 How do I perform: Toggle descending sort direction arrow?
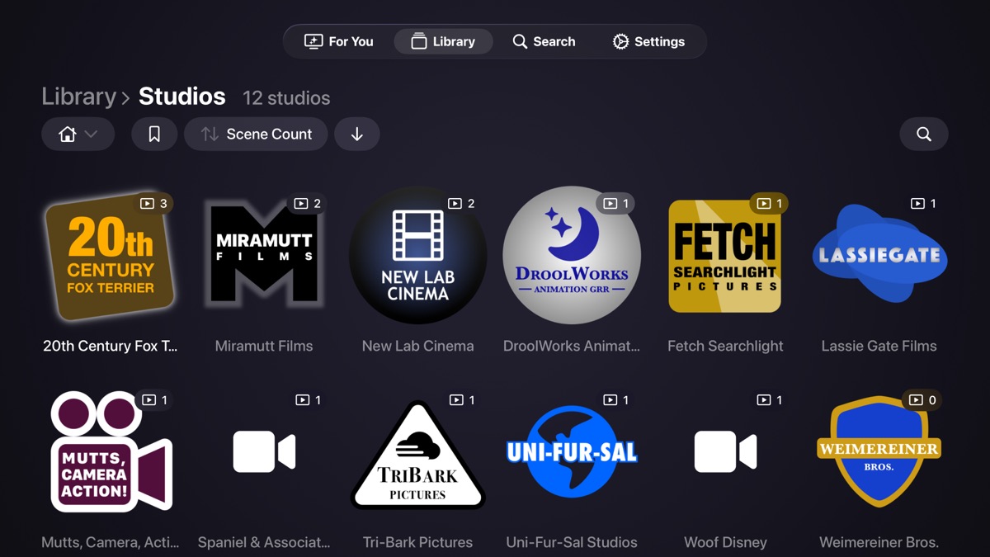coord(357,134)
